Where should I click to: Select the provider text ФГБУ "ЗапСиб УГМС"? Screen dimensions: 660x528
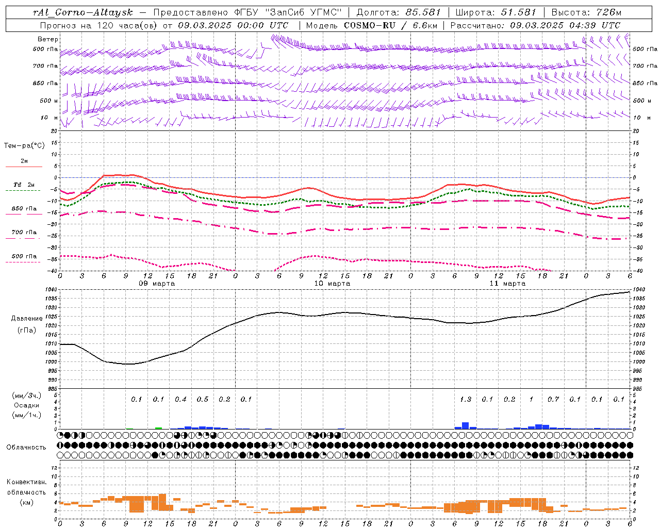(x=287, y=12)
